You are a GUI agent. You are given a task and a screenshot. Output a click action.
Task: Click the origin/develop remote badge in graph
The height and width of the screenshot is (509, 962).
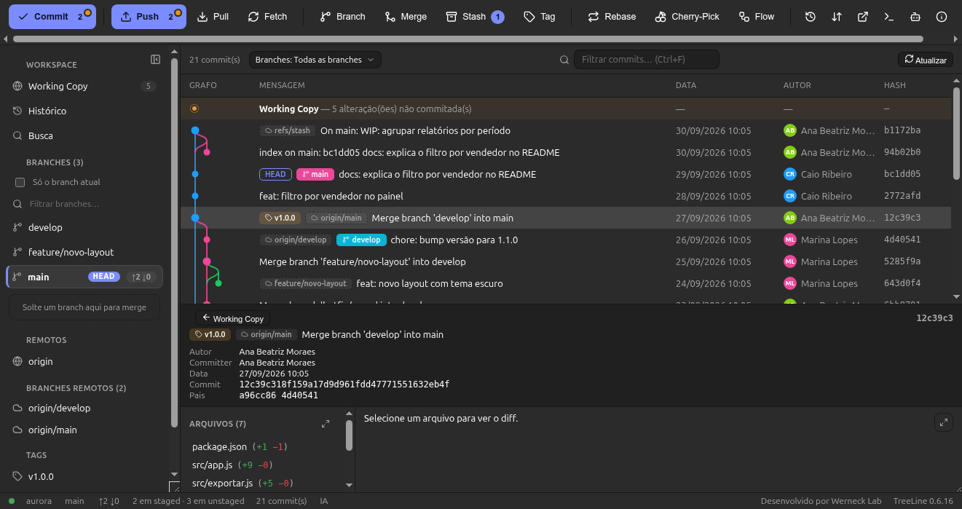[x=296, y=240]
